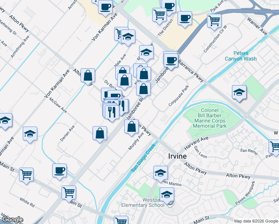Open the grocery cart marker near Construction Cir W
279x224 pixels.
[x=214, y=21]
